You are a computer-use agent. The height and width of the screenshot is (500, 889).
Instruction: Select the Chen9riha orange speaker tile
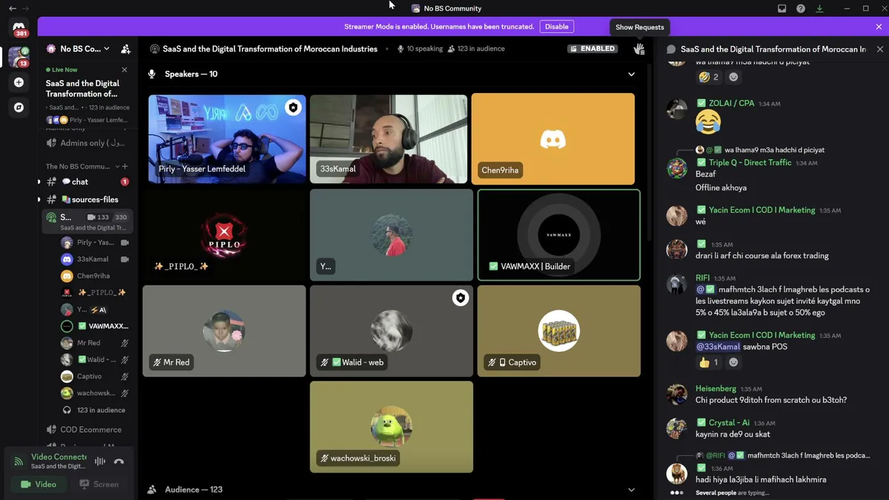pos(553,139)
